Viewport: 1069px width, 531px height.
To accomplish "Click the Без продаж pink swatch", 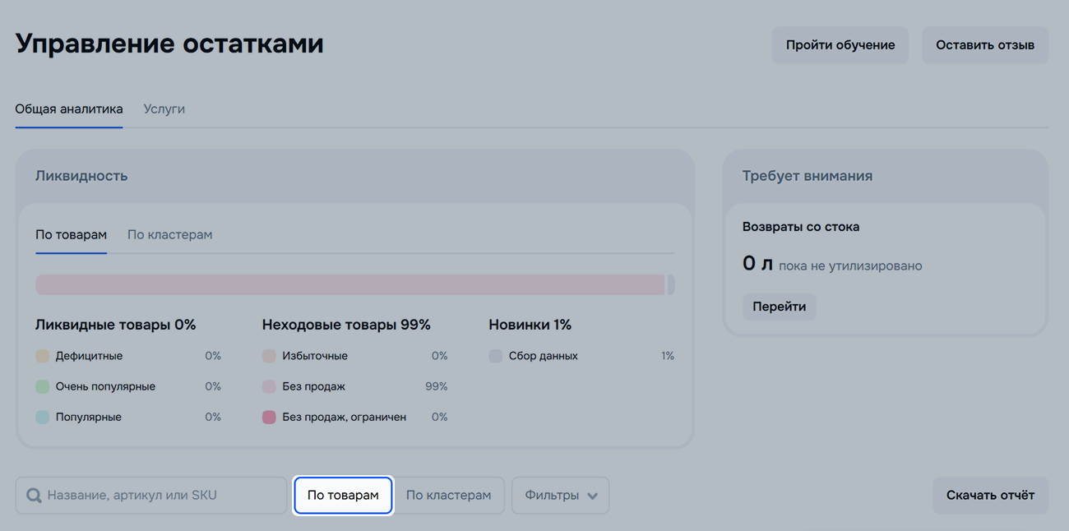I will (269, 386).
